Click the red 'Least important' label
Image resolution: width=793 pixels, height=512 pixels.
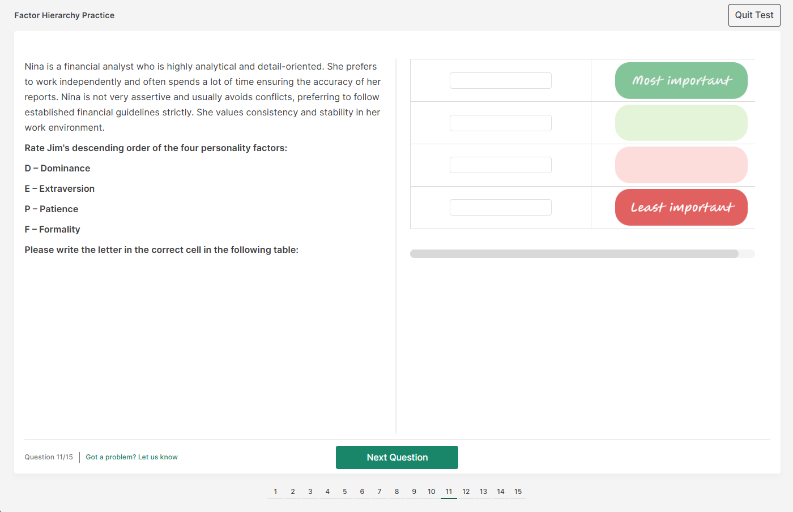[681, 207]
